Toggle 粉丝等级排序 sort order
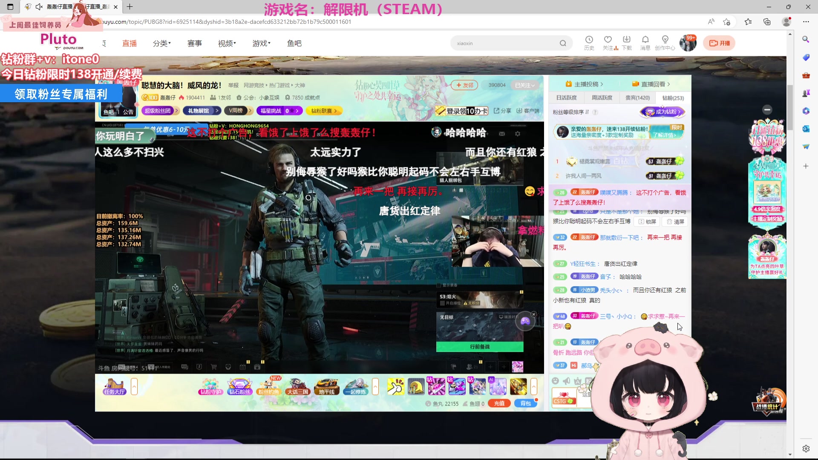This screenshot has height=460, width=818. 571,112
